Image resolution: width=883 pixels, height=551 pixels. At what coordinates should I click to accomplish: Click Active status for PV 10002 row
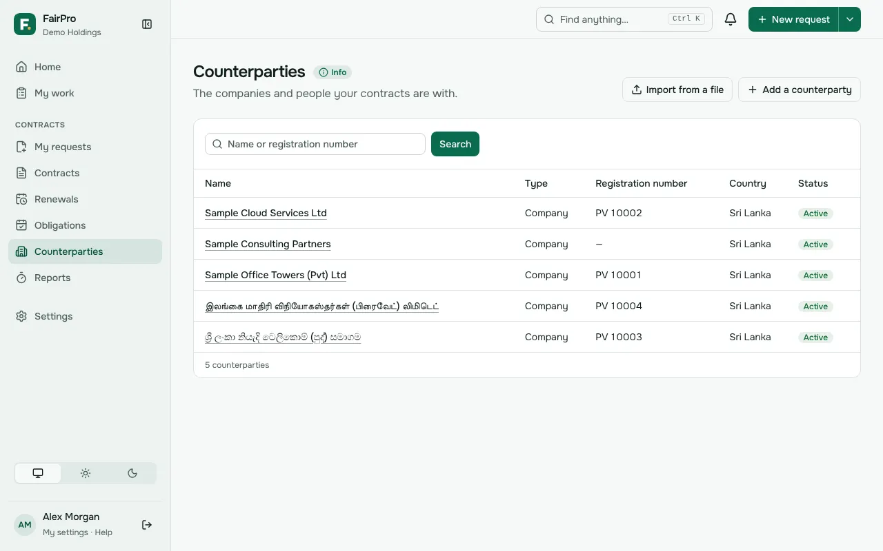[x=815, y=214]
